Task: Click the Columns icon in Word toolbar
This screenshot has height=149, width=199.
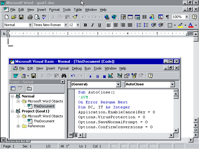Action: (x=144, y=17)
